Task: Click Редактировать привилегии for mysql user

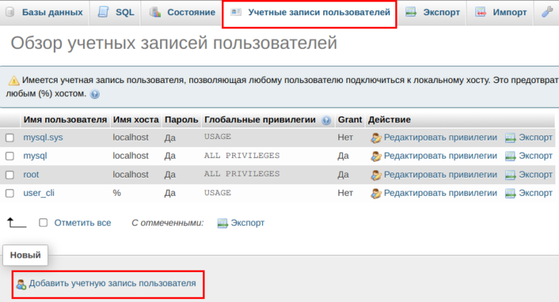Action: click(x=440, y=156)
